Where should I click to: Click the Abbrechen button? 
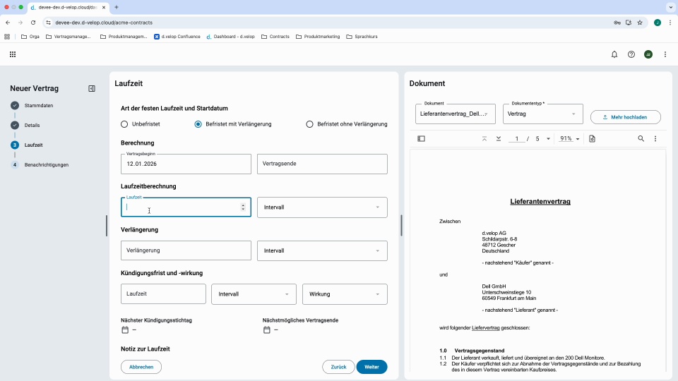click(x=141, y=367)
